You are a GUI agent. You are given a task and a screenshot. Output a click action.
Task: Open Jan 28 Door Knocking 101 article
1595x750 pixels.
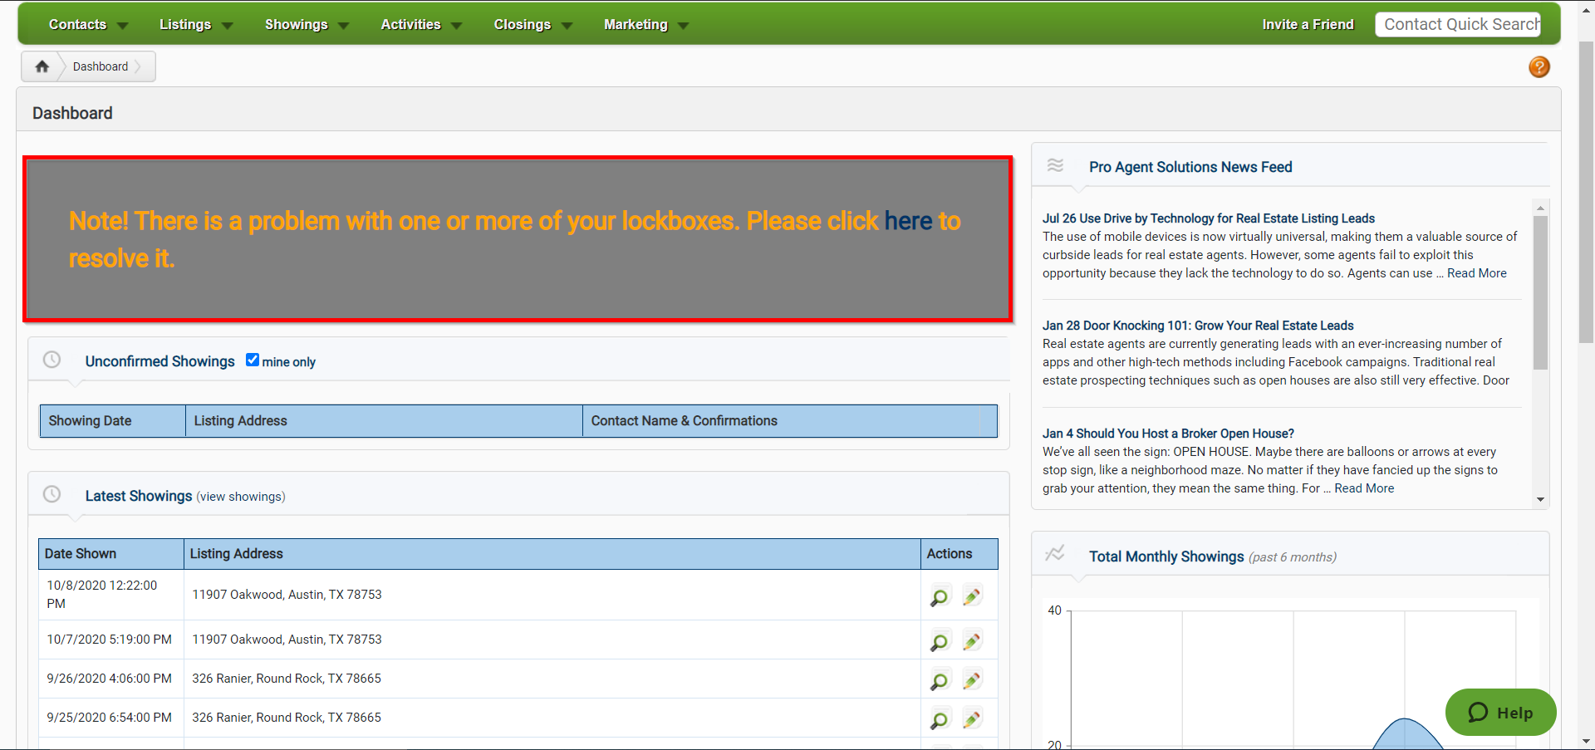pyautogui.click(x=1198, y=326)
